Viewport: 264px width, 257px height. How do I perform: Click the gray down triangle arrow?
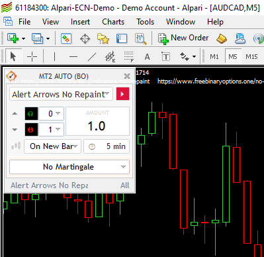coord(15,130)
